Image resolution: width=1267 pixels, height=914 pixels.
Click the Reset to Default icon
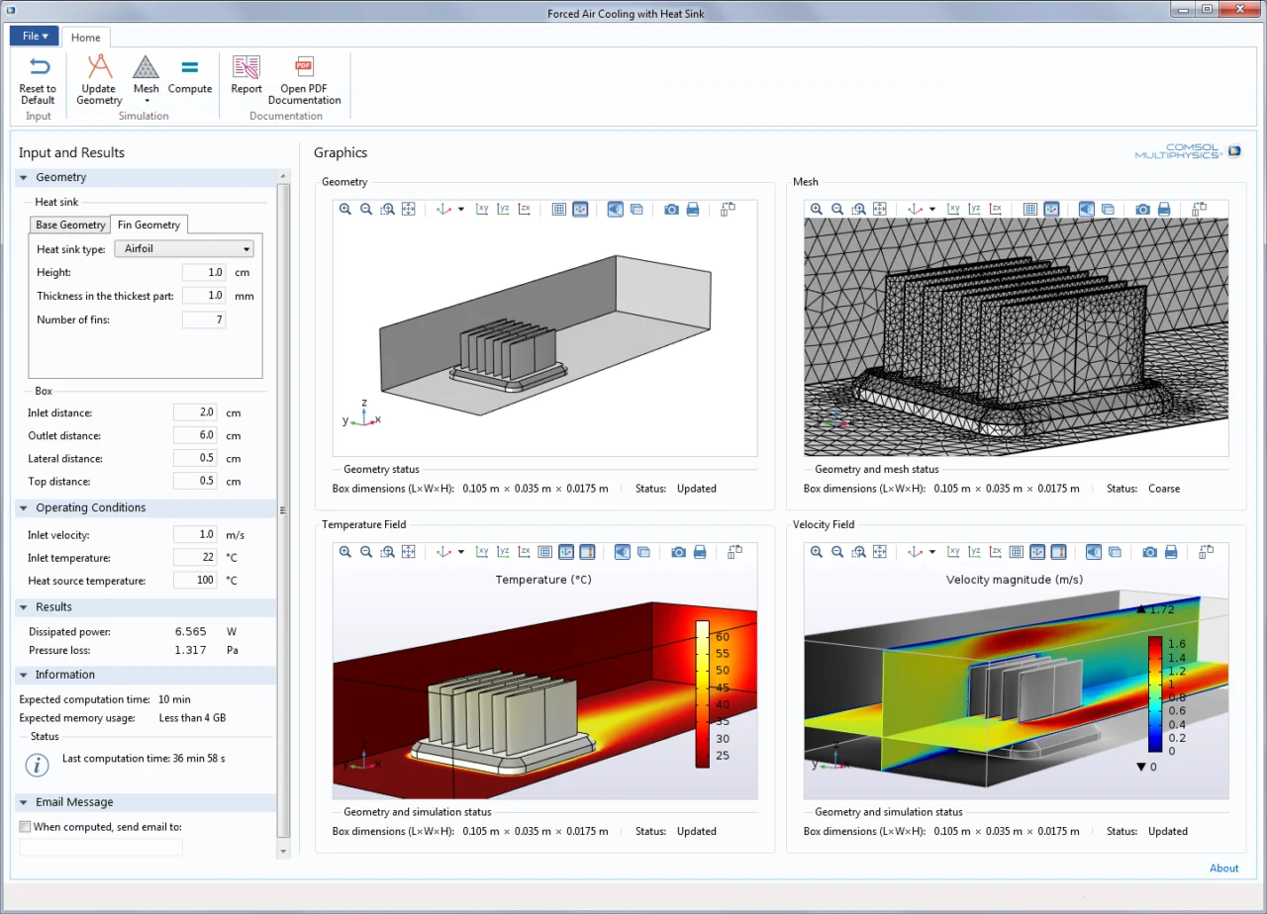pyautogui.click(x=39, y=68)
